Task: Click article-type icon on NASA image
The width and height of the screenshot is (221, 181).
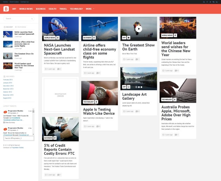Action: point(58,38)
